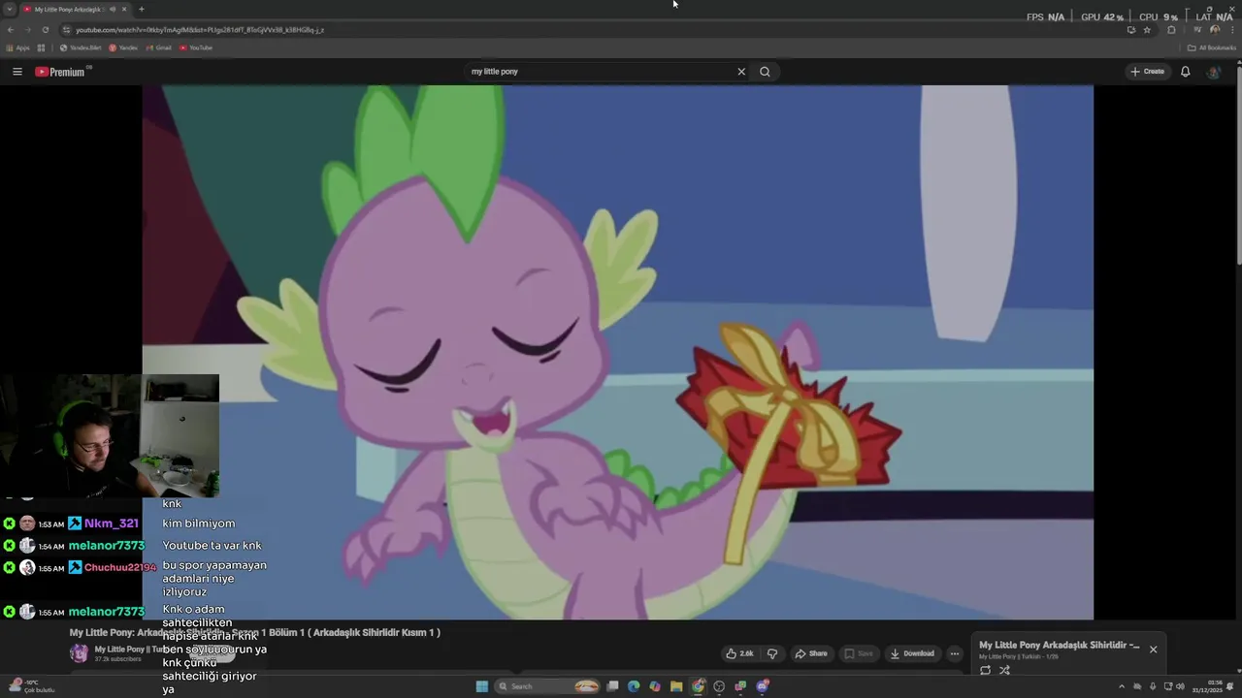Open the Yandex bookmark

123,48
